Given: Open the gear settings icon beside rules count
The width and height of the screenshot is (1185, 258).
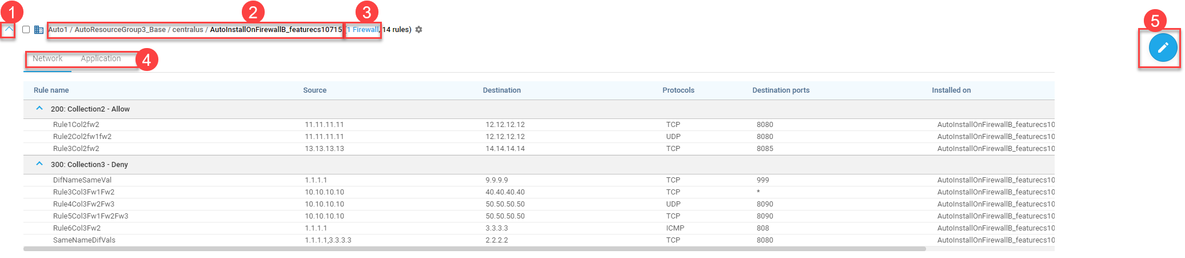Looking at the screenshot, I should pyautogui.click(x=418, y=30).
